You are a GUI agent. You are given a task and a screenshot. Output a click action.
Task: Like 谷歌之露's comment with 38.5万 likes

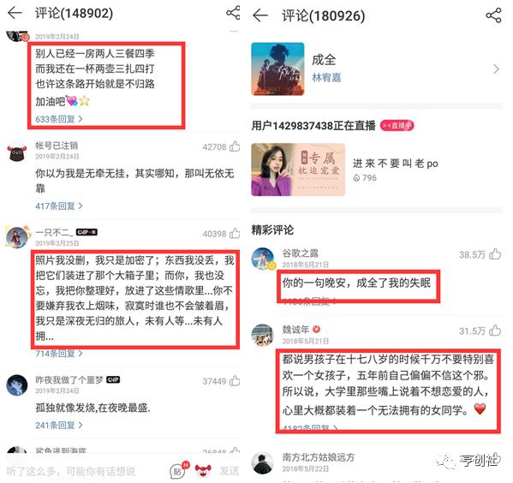pos(495,254)
